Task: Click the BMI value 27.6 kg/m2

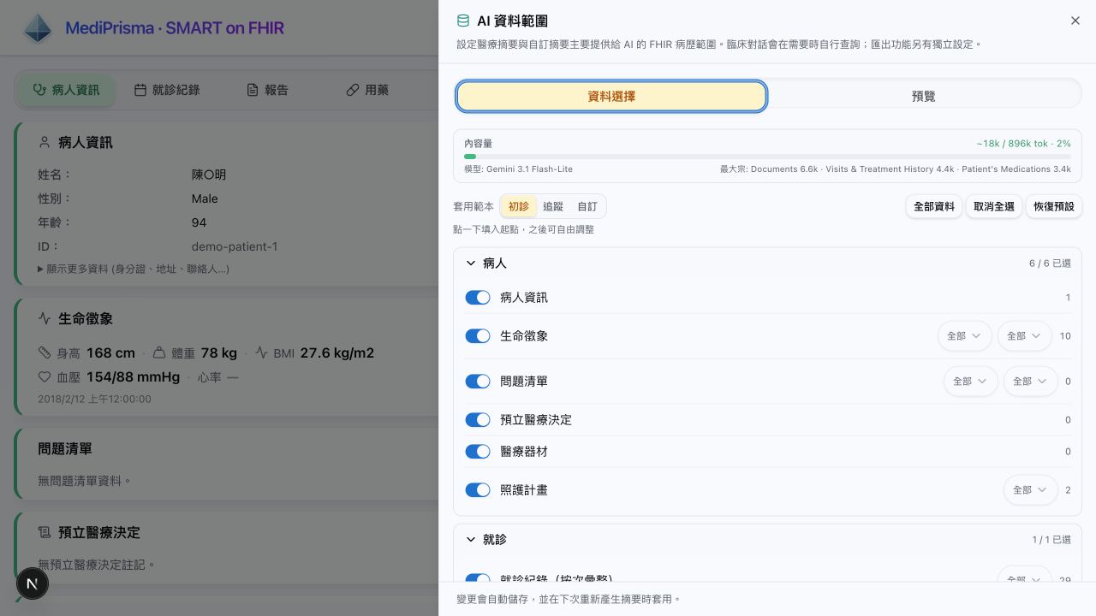Action: tap(337, 353)
